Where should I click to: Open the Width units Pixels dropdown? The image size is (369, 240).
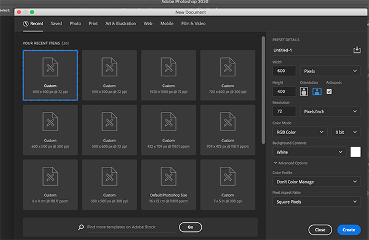click(330, 71)
